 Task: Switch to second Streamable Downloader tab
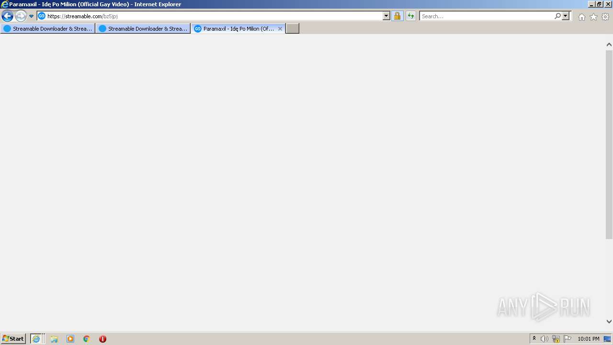[x=143, y=29]
